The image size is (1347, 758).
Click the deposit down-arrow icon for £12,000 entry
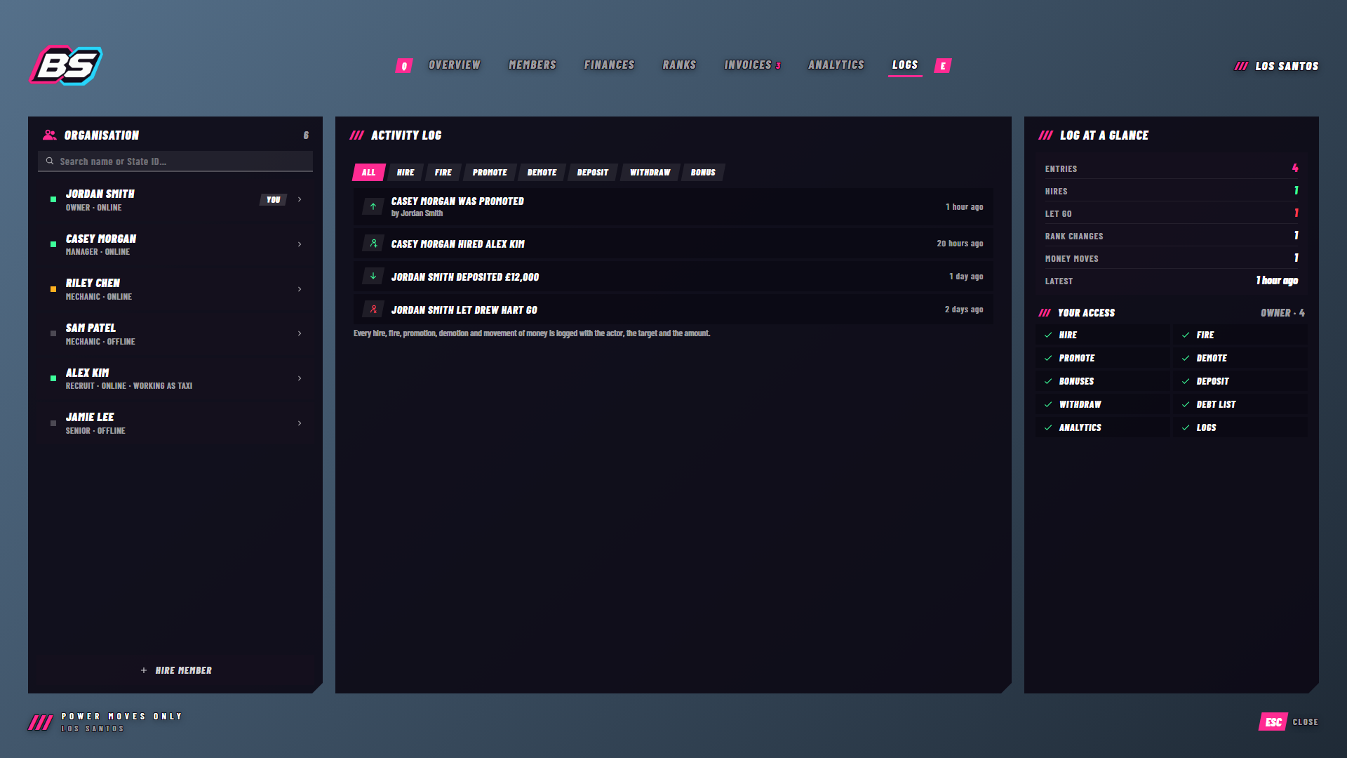click(373, 277)
